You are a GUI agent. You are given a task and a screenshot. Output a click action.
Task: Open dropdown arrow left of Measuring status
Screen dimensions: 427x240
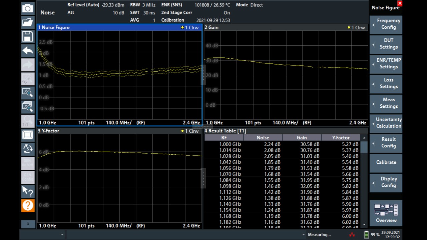304,235
